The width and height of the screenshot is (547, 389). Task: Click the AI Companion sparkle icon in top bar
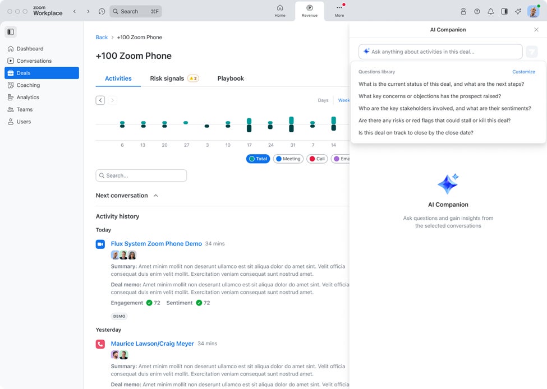(x=518, y=12)
